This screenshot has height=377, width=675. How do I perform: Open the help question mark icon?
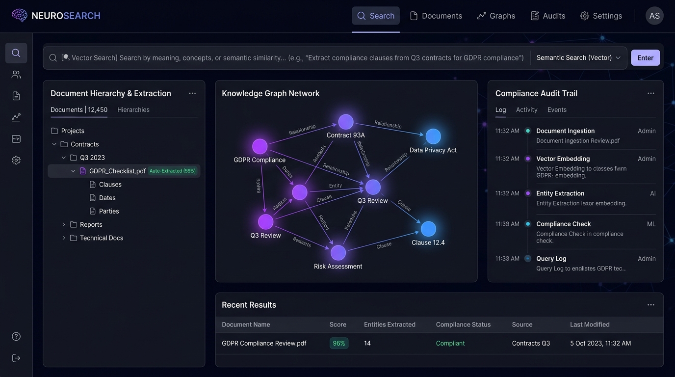(16, 336)
